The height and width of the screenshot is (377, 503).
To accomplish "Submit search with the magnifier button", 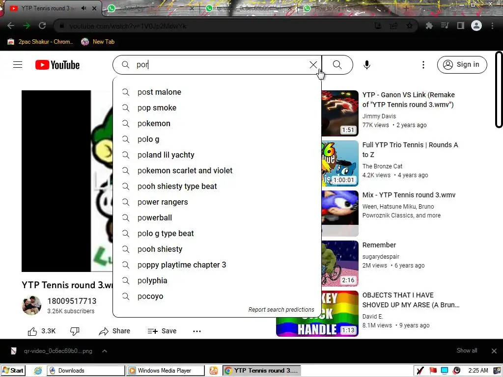I will 337,65.
